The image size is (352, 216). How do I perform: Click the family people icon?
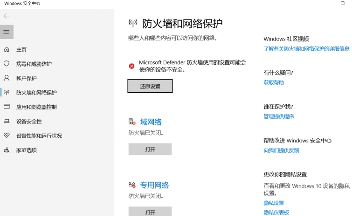(x=7, y=150)
